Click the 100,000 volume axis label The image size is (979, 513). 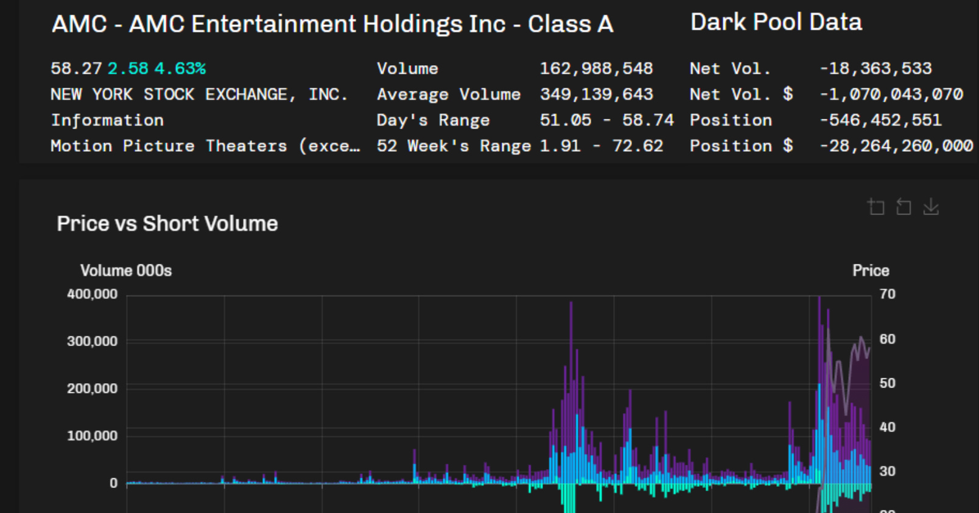click(x=92, y=436)
